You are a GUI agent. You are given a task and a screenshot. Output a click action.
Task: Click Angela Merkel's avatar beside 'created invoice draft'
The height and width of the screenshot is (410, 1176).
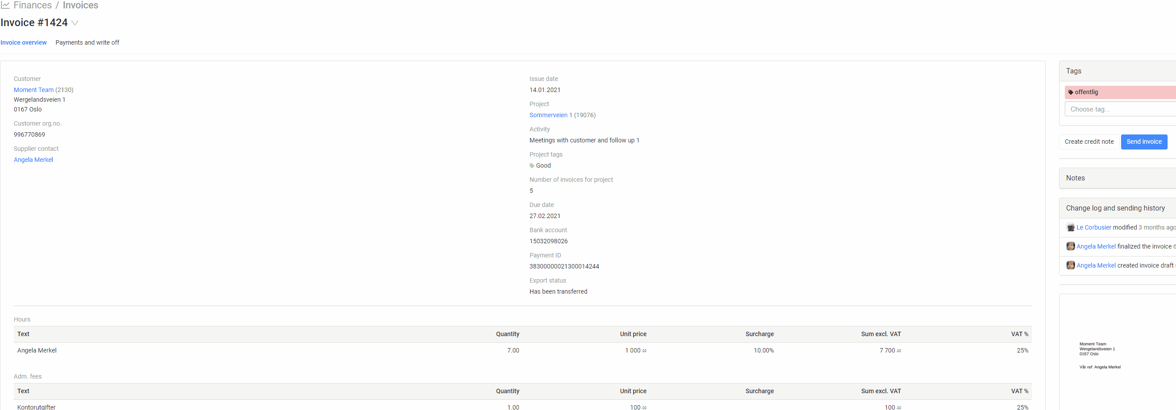click(x=1071, y=265)
